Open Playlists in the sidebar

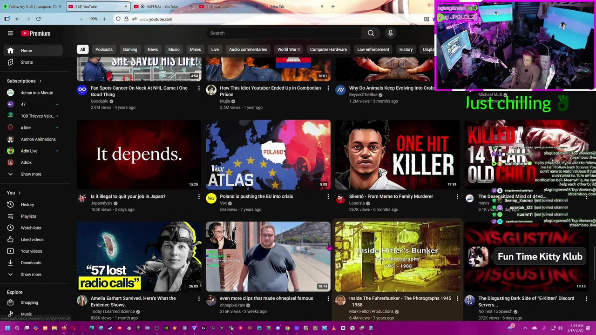(33, 216)
